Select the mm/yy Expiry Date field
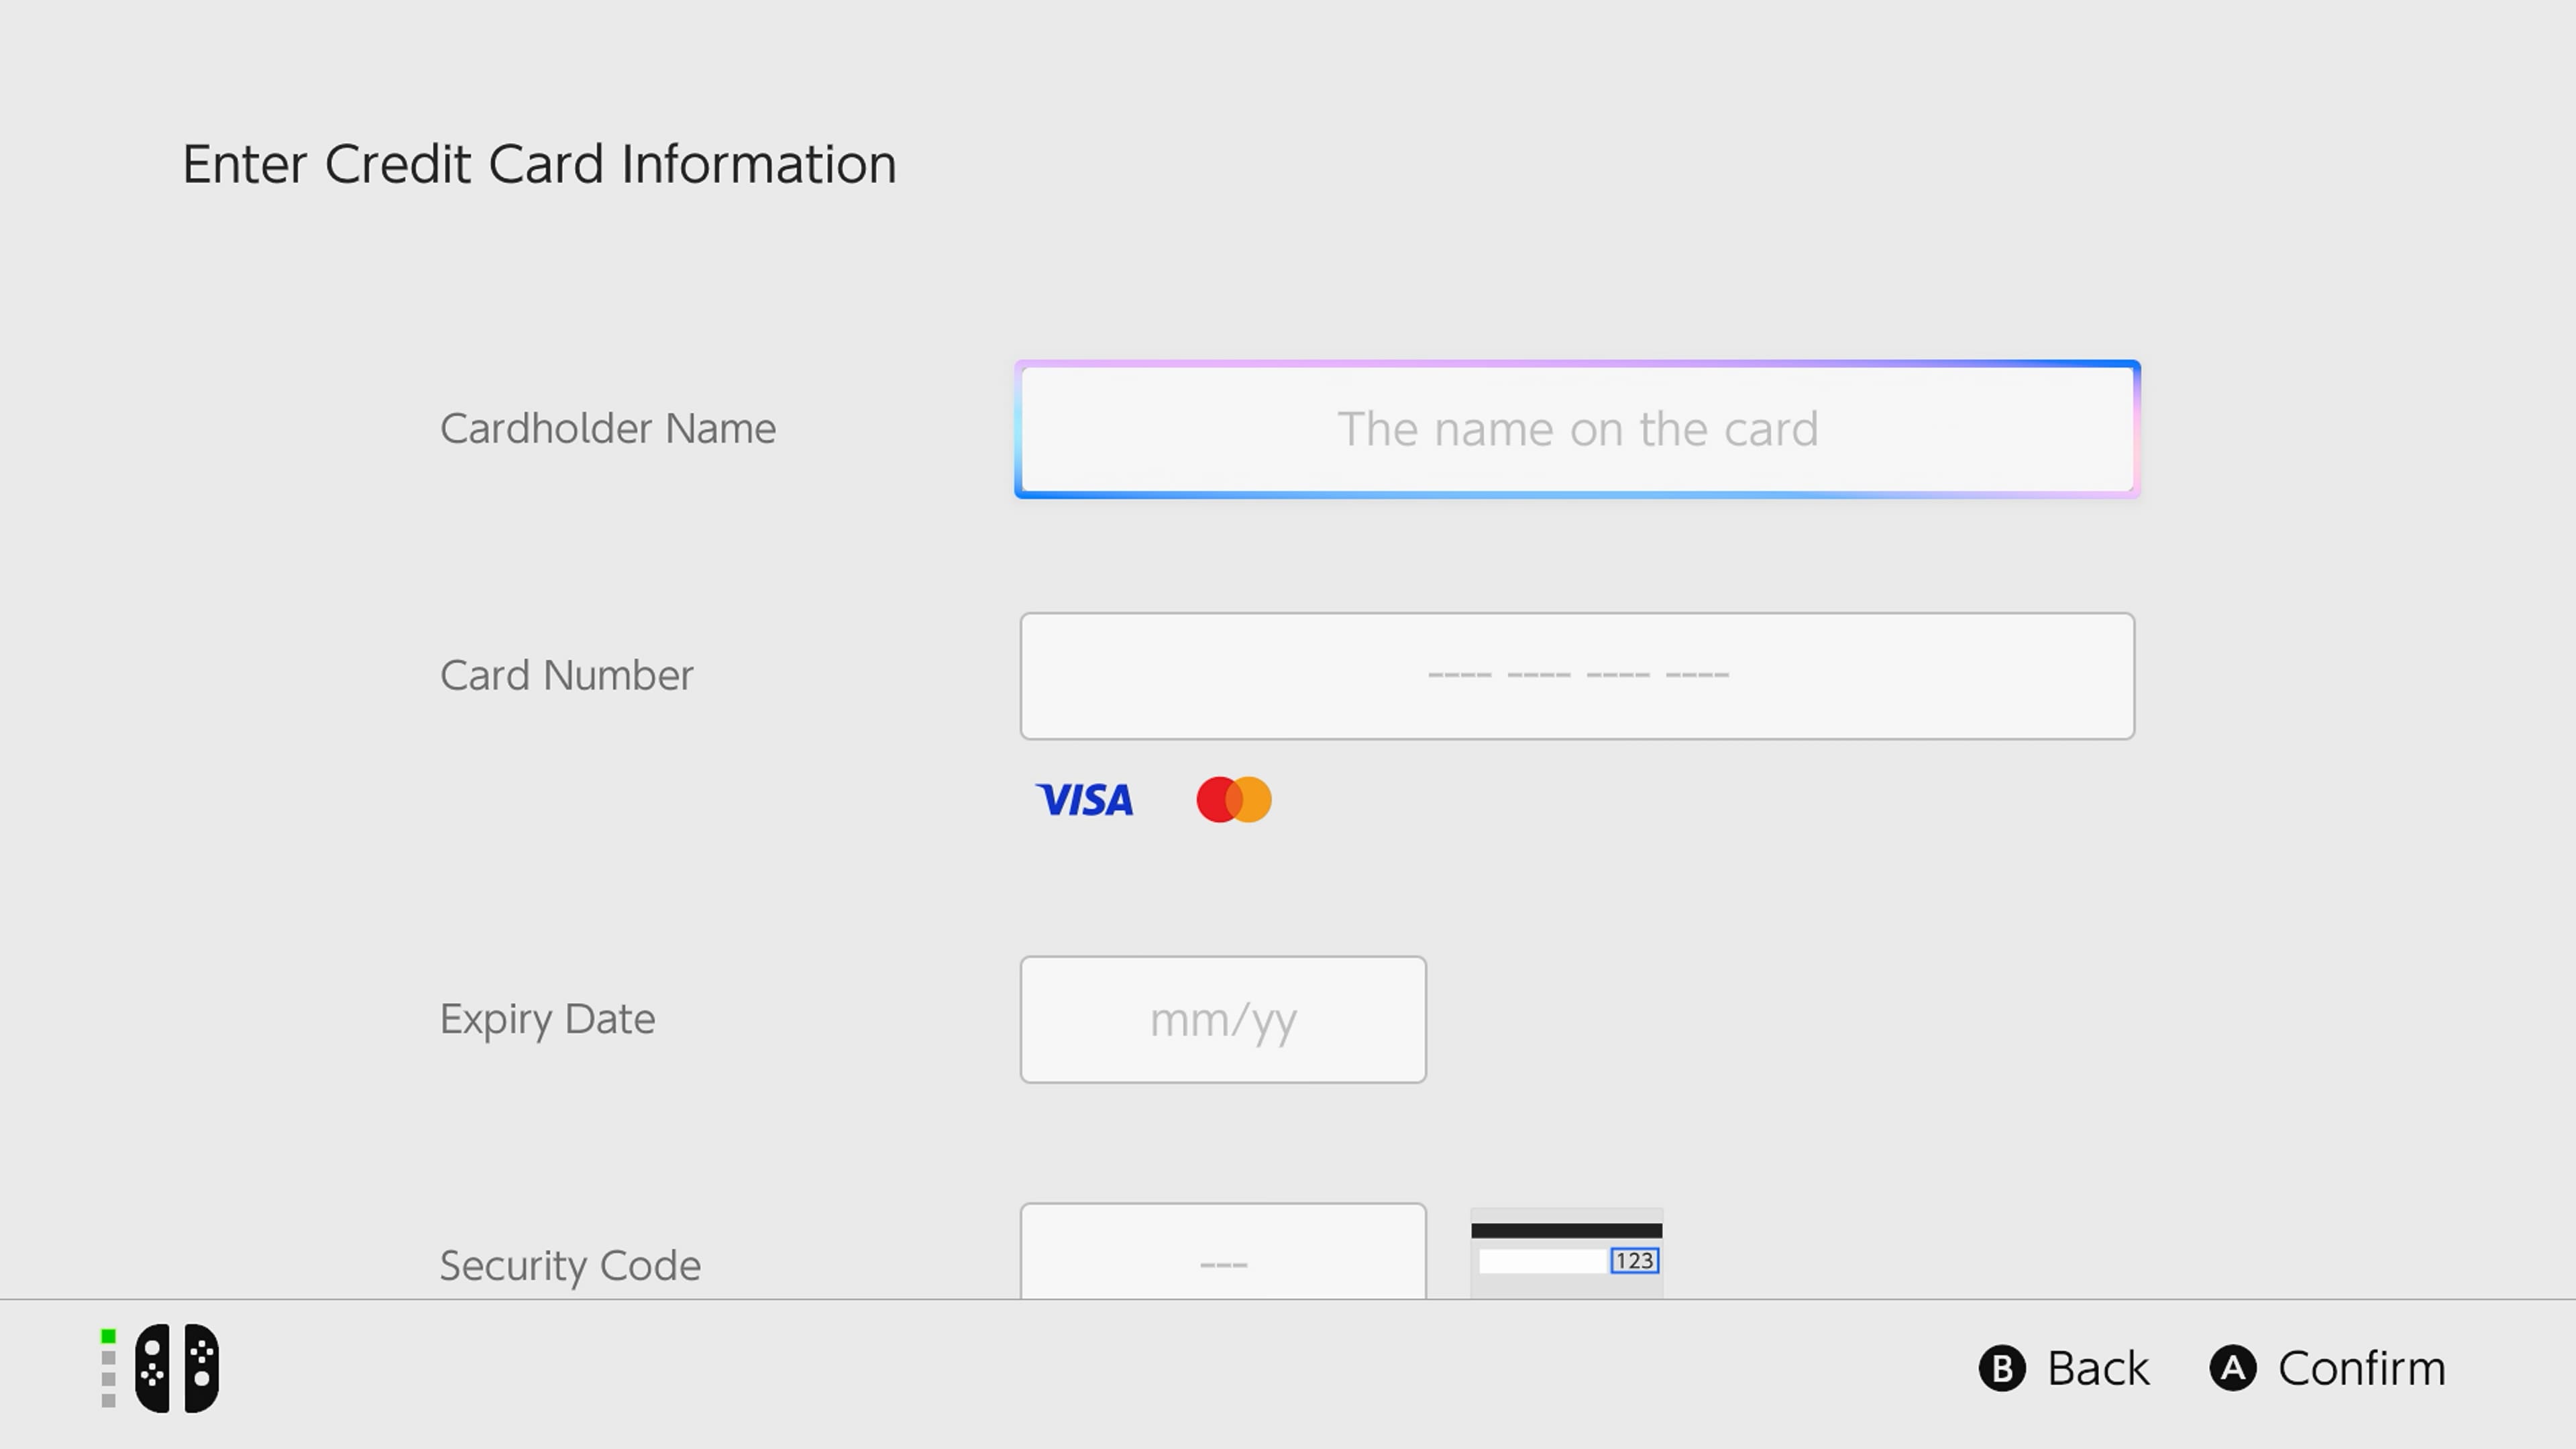 tap(1222, 1019)
